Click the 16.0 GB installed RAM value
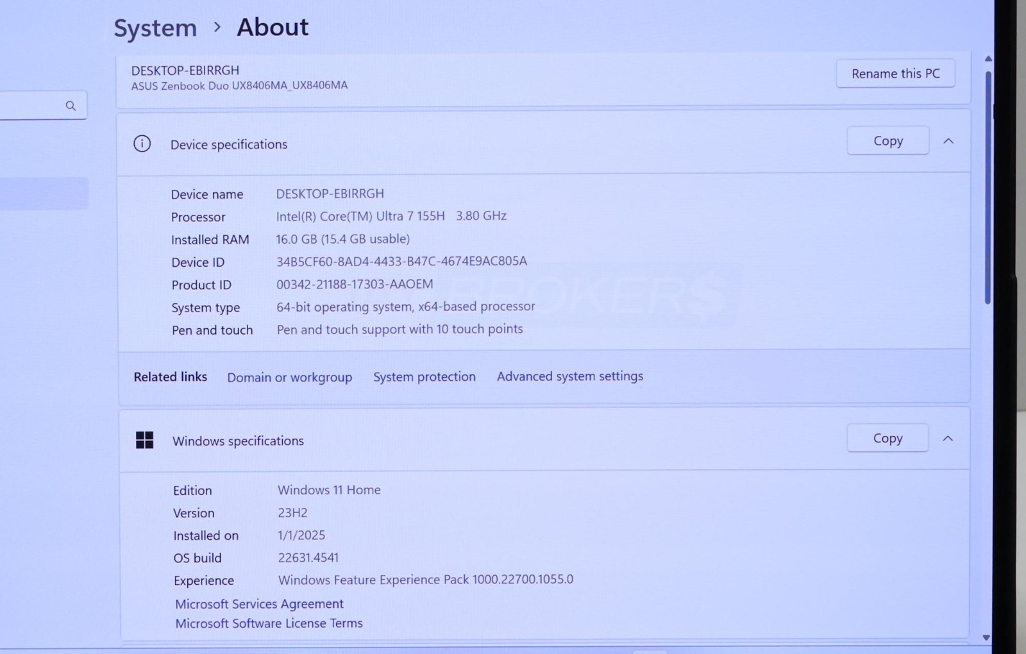Viewport: 1026px width, 654px height. click(343, 239)
